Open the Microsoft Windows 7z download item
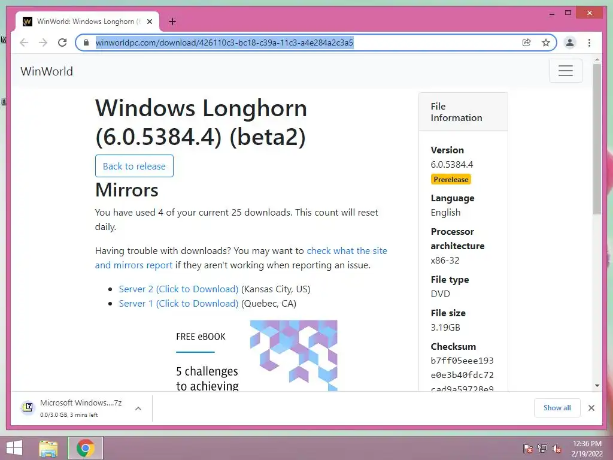This screenshot has width=613, height=460. click(81, 408)
